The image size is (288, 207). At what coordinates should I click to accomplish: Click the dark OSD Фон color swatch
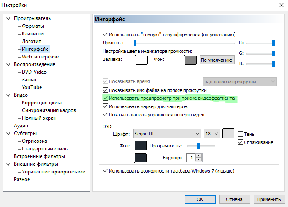click(140, 146)
